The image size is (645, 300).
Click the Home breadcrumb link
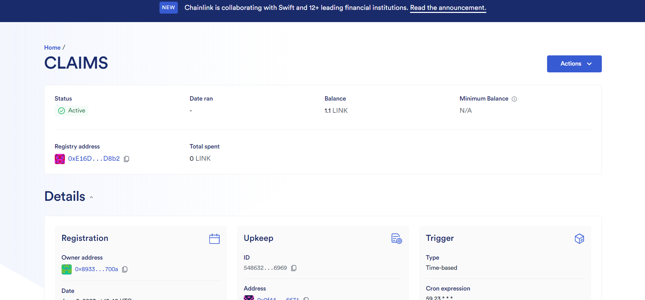(52, 48)
